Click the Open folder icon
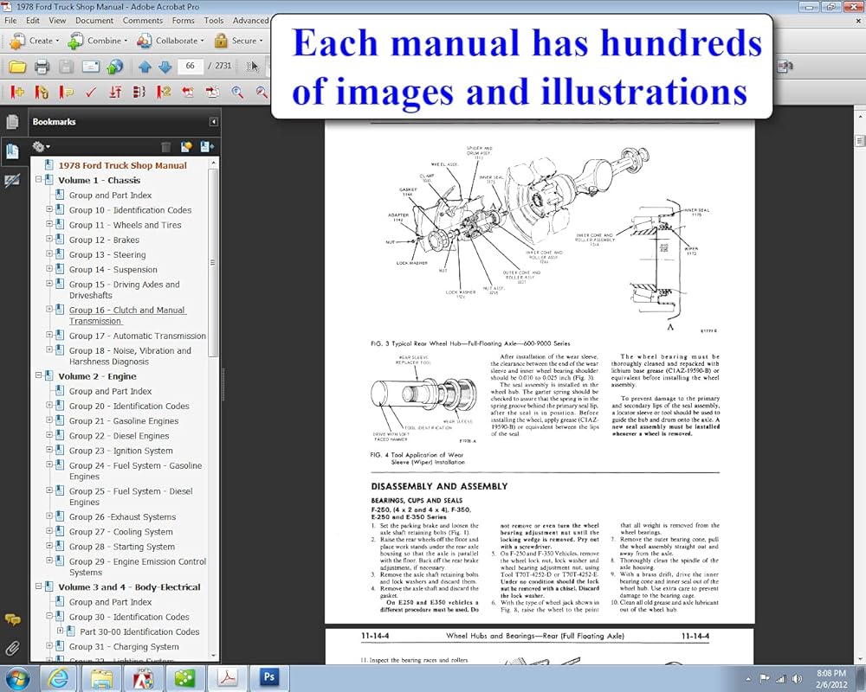This screenshot has width=866, height=692. point(16,67)
